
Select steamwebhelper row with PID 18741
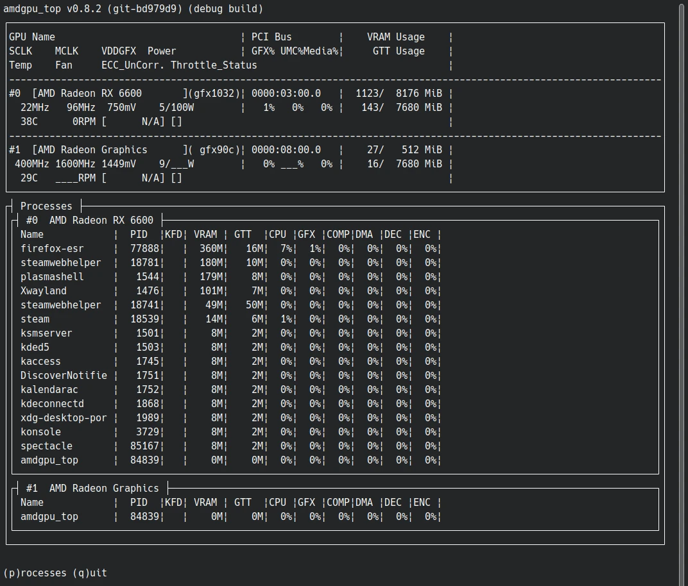[230, 305]
